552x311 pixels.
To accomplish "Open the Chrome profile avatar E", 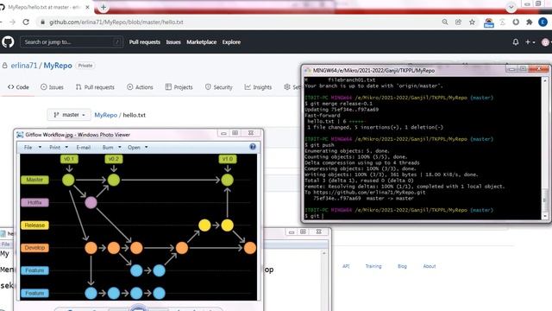I will click(543, 22).
